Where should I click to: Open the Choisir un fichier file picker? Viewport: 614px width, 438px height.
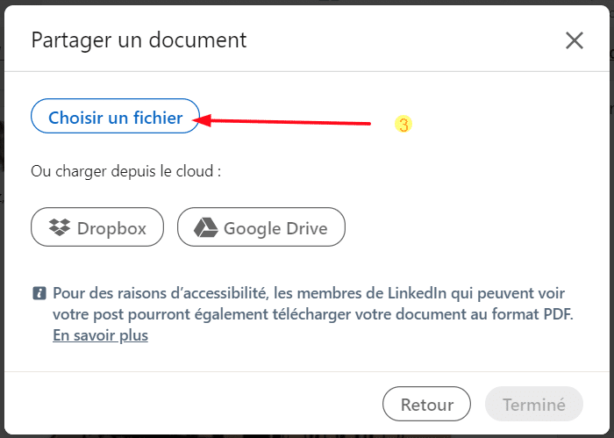116,116
